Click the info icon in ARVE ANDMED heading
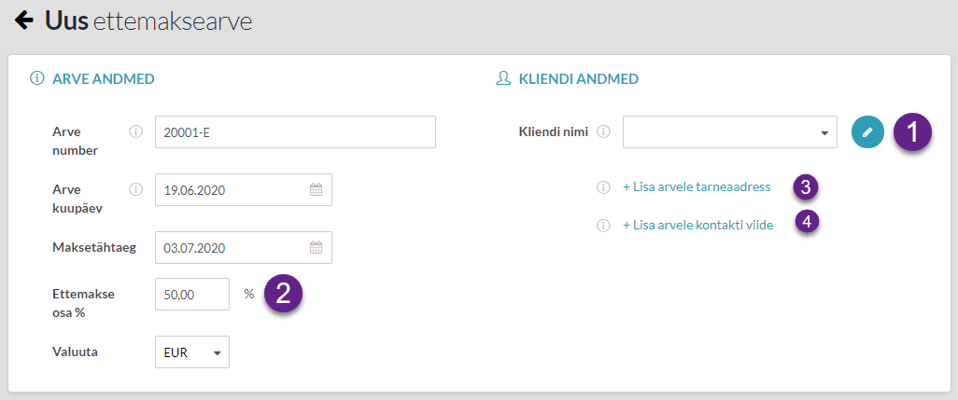 coord(38,78)
